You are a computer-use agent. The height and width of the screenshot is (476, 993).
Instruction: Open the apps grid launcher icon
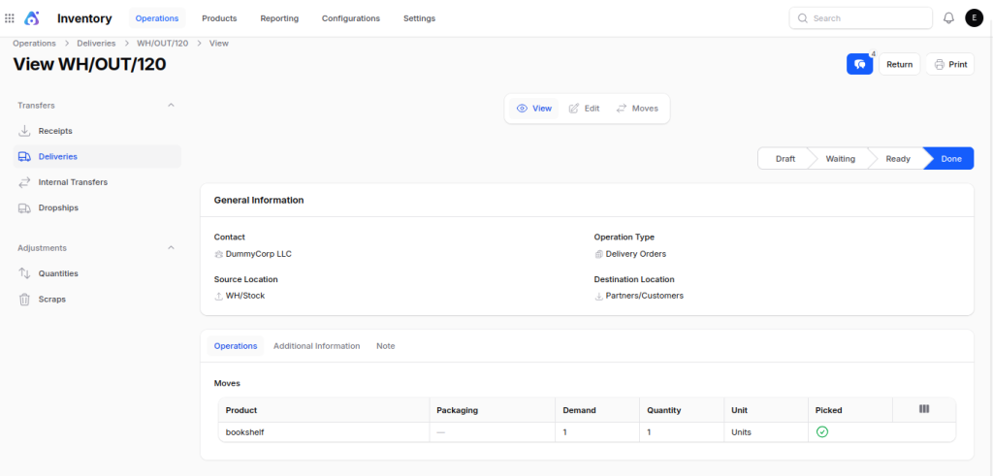[10, 18]
